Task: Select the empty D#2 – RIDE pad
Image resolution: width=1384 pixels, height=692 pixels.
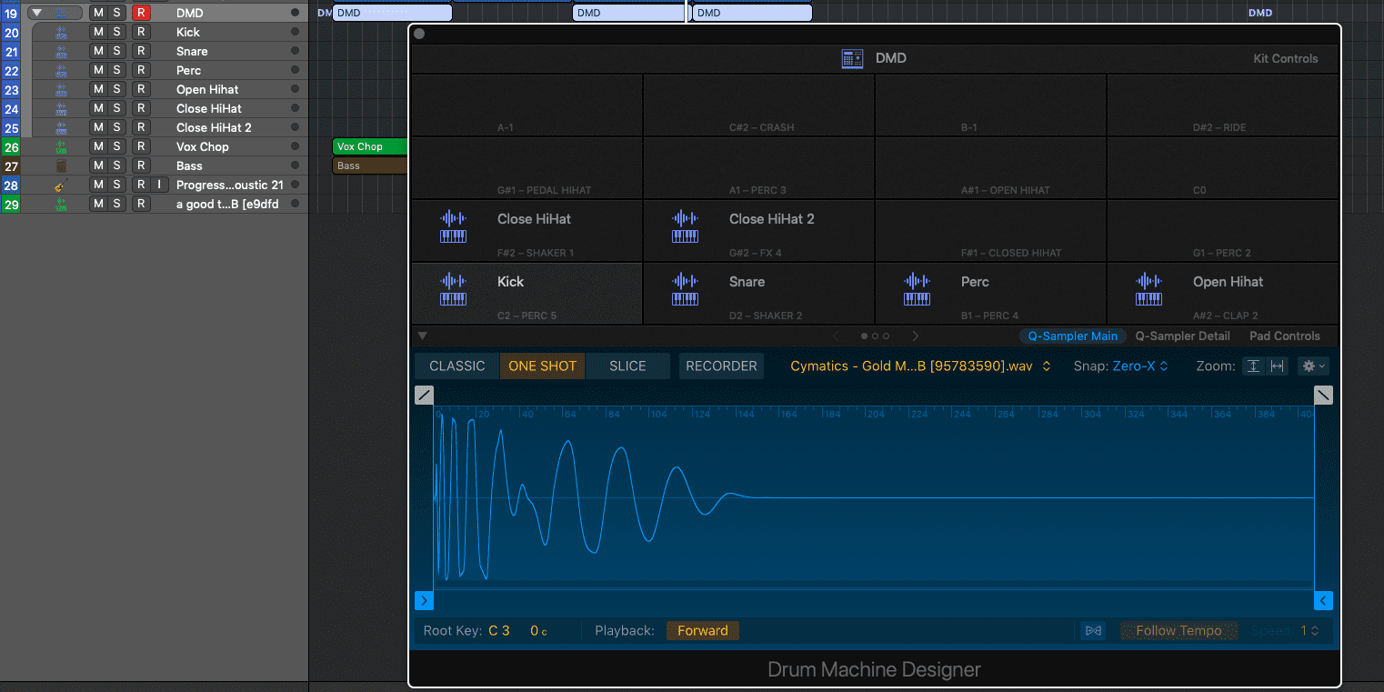Action: 1222,105
